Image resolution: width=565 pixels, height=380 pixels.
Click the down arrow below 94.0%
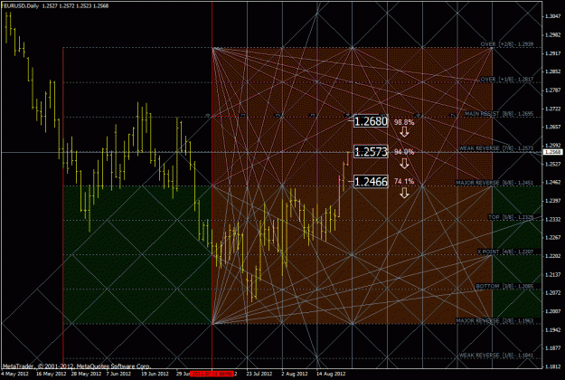coord(404,164)
